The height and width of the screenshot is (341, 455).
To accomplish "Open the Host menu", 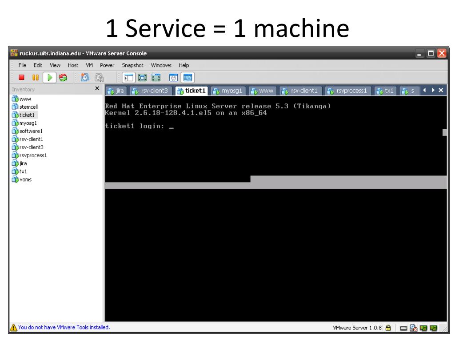I will coord(73,65).
